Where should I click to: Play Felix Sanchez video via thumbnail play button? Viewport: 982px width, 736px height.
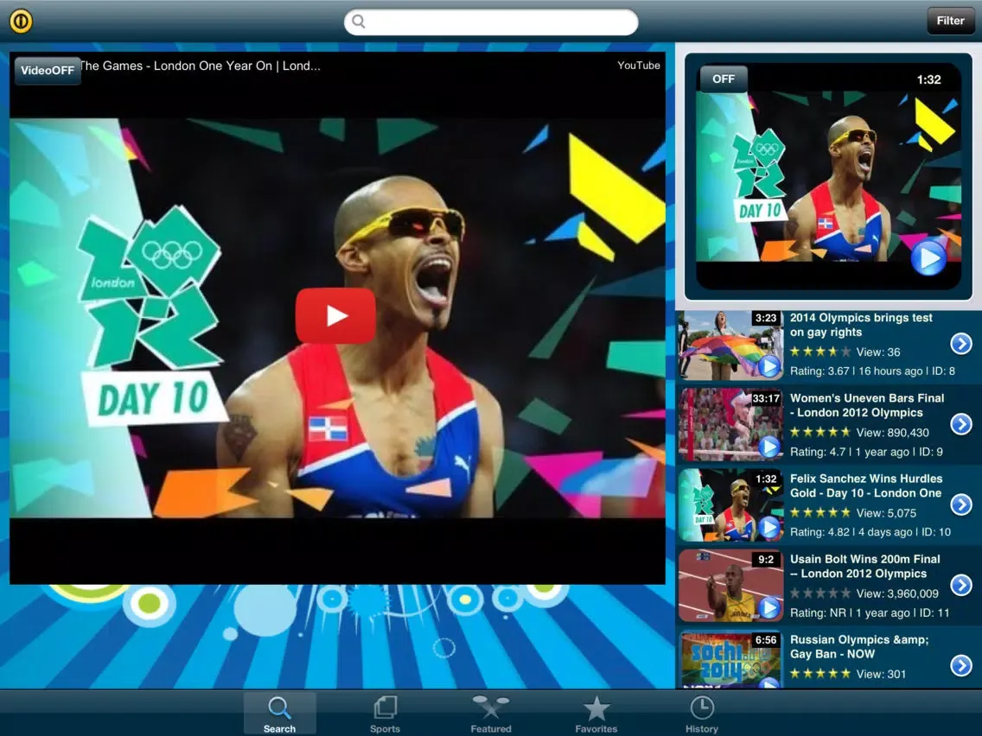[769, 528]
